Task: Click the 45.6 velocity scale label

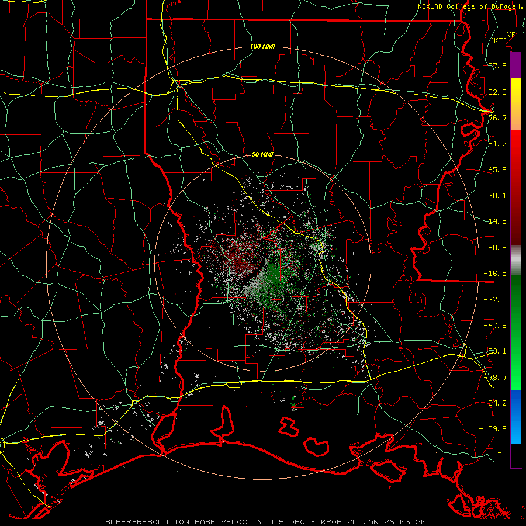Action: point(497,169)
